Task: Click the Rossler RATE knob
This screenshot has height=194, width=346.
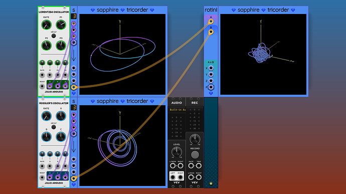Action: point(46,116)
